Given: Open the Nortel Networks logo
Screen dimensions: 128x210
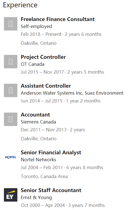Looking at the screenshot, I should pos(11,157).
